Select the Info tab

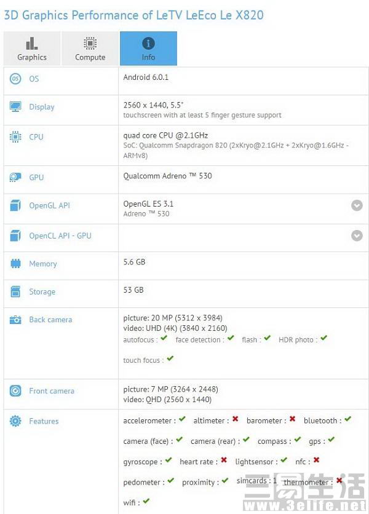(148, 49)
